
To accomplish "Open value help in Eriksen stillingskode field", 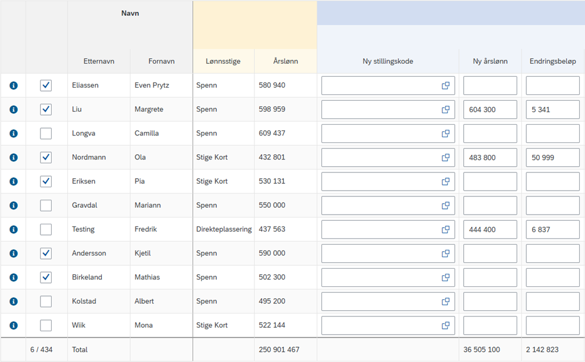I will tap(446, 182).
